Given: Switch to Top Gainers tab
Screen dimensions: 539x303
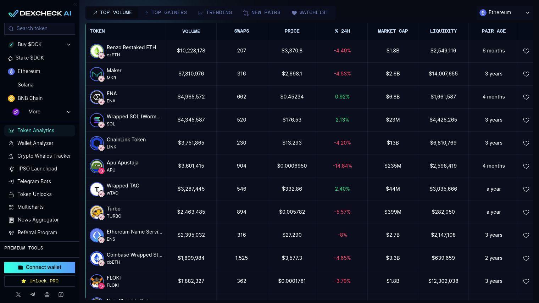Looking at the screenshot, I should point(165,13).
